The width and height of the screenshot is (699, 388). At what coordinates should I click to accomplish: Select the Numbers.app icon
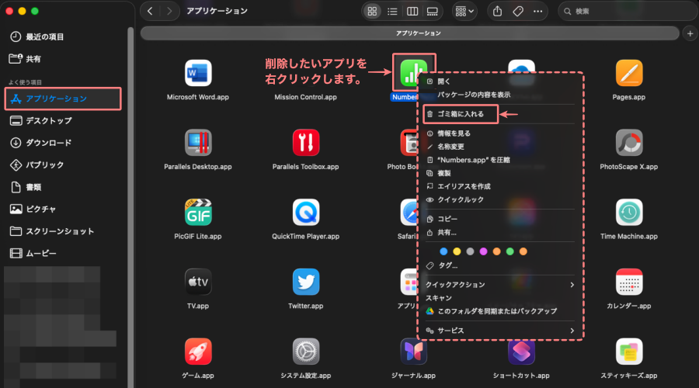click(x=413, y=73)
